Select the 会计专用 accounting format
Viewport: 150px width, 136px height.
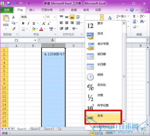coord(103,46)
